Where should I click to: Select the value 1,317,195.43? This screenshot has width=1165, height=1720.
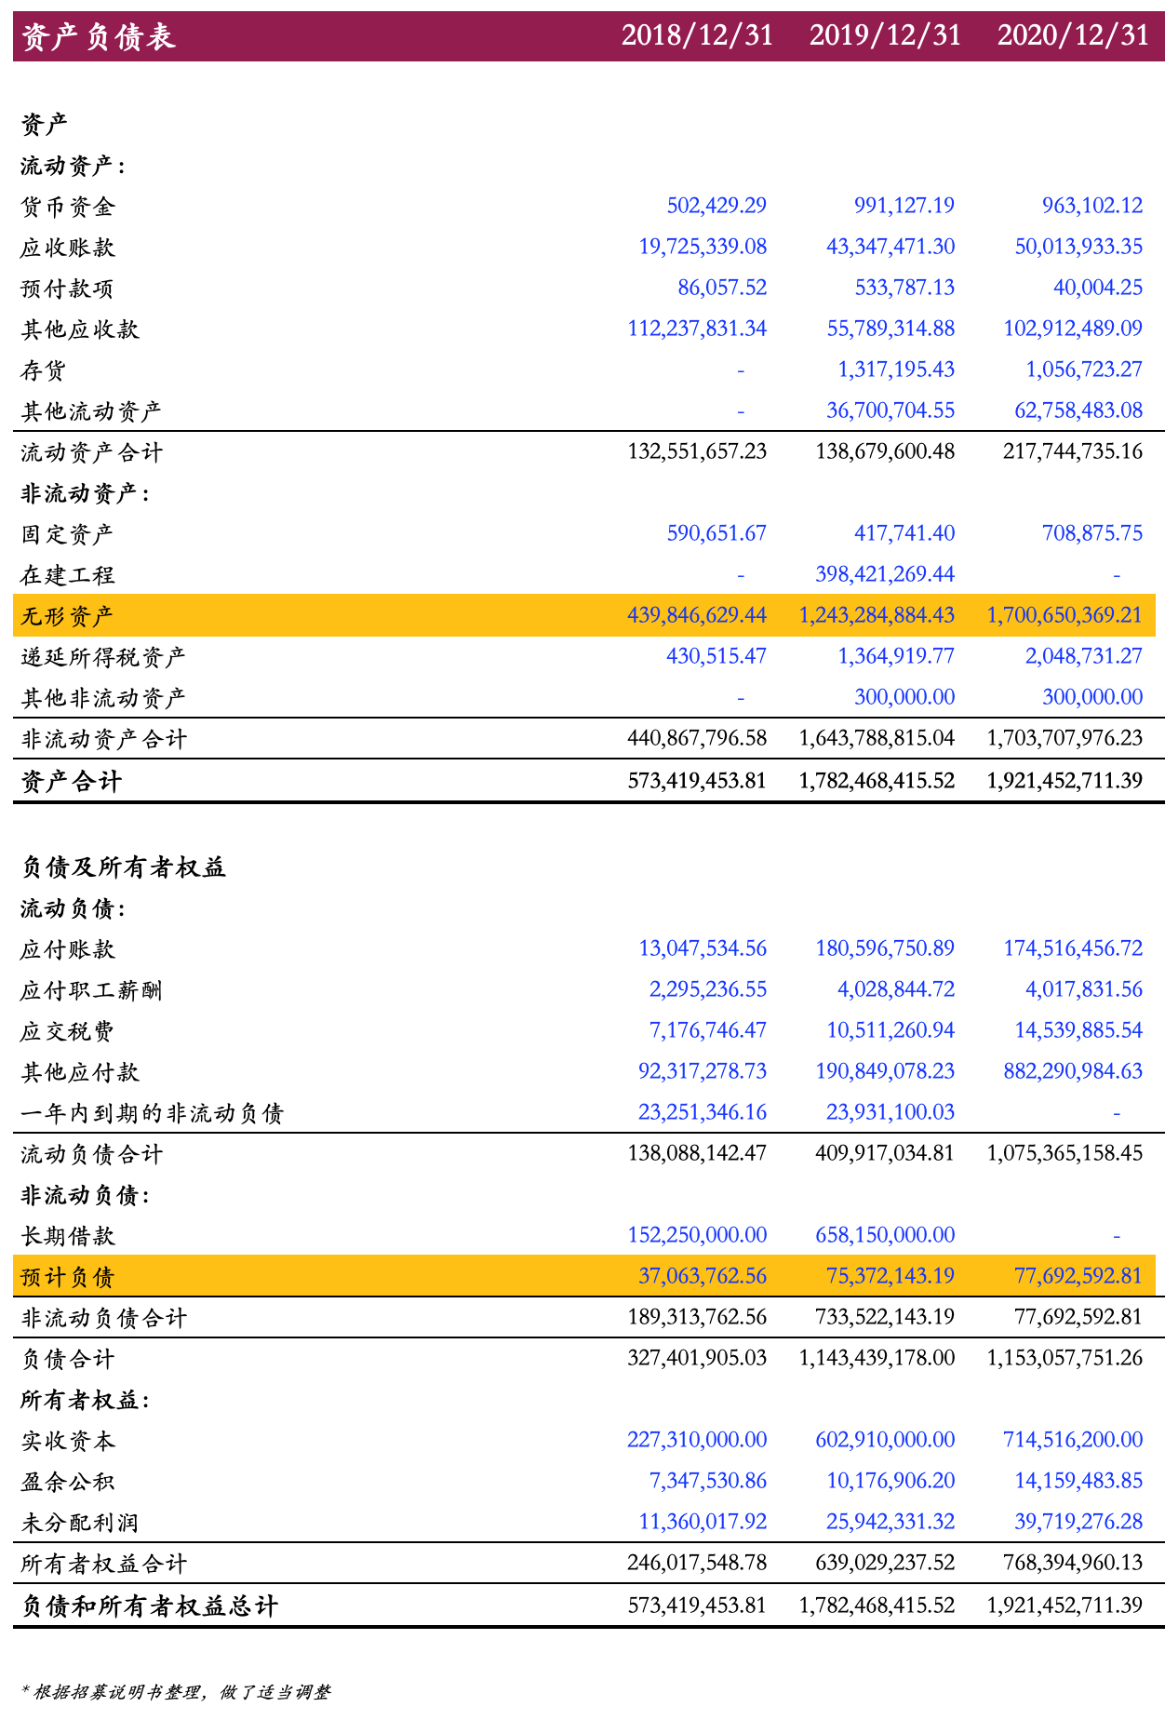(x=896, y=370)
